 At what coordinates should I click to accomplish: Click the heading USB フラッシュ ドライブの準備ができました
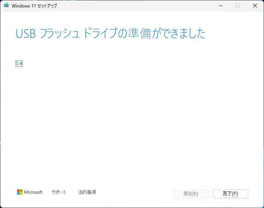point(111,33)
